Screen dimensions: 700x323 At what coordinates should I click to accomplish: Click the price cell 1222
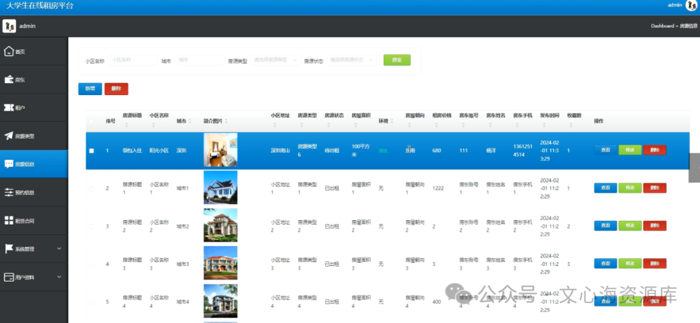pyautogui.click(x=438, y=188)
